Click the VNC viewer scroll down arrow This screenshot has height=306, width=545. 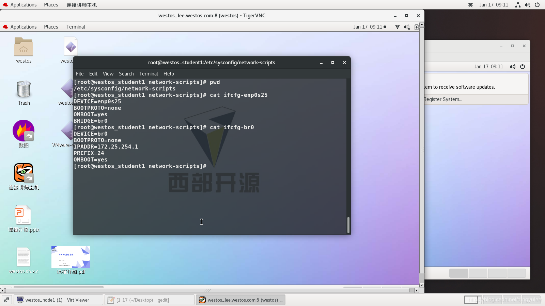point(422,285)
